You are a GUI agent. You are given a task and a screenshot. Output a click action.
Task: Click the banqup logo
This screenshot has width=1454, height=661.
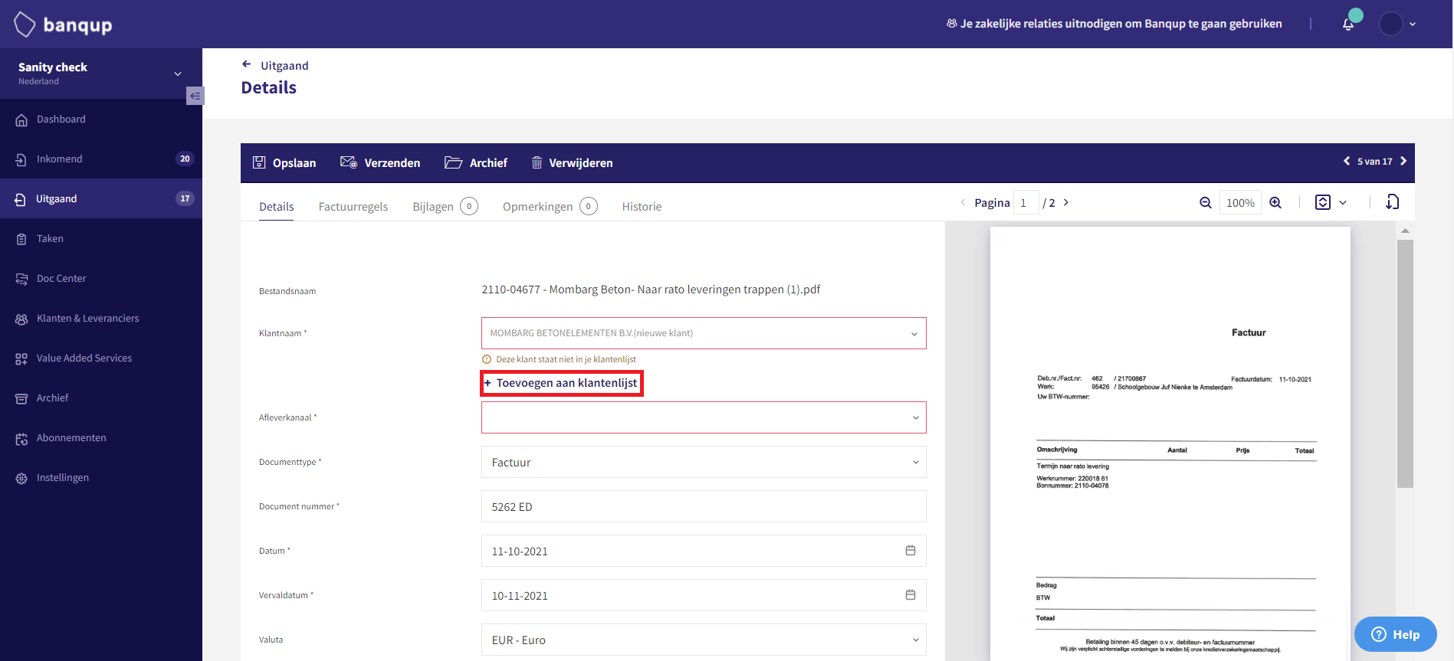[x=63, y=25]
